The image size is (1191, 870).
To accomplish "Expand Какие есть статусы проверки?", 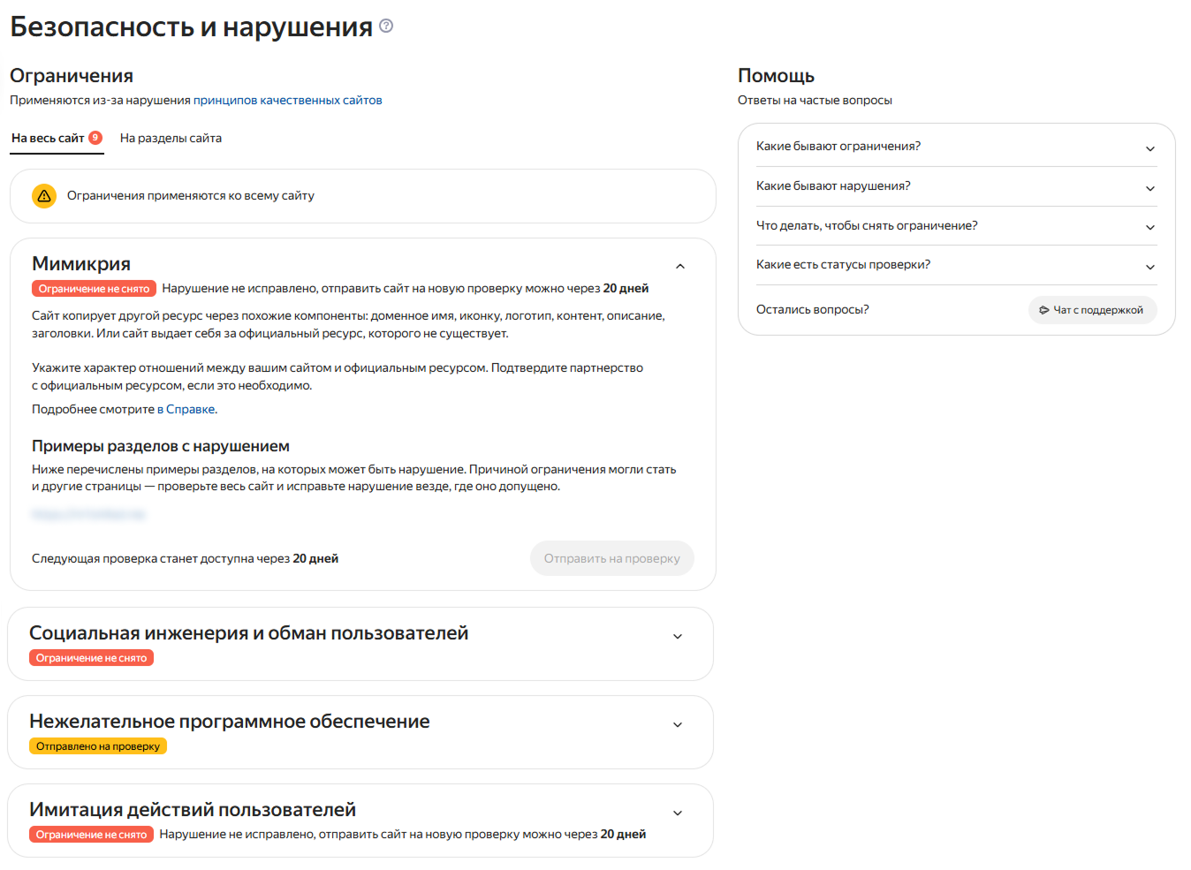I will click(x=1149, y=267).
